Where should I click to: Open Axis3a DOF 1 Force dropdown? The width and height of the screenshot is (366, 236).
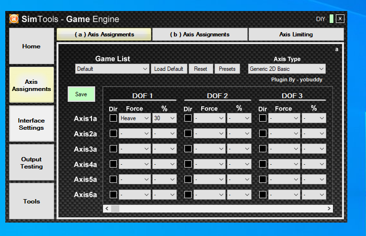point(135,149)
